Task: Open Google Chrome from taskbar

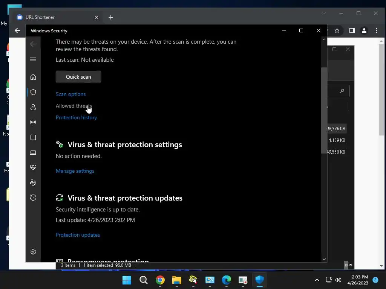Action: (160, 280)
